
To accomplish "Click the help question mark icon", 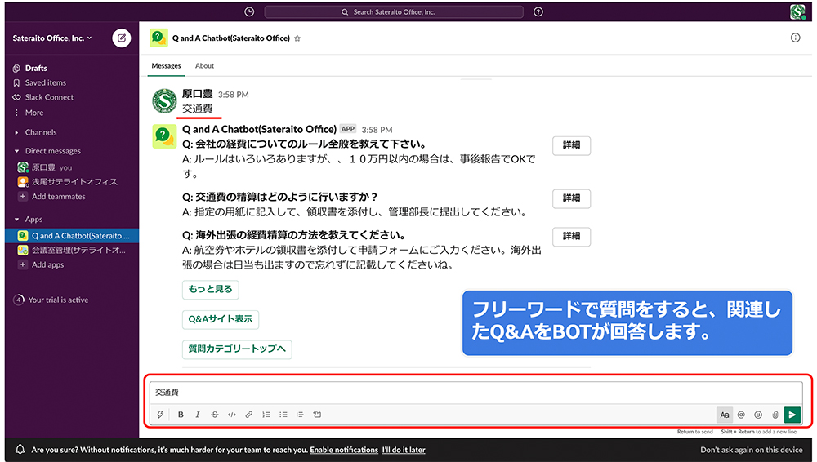I will 538,11.
